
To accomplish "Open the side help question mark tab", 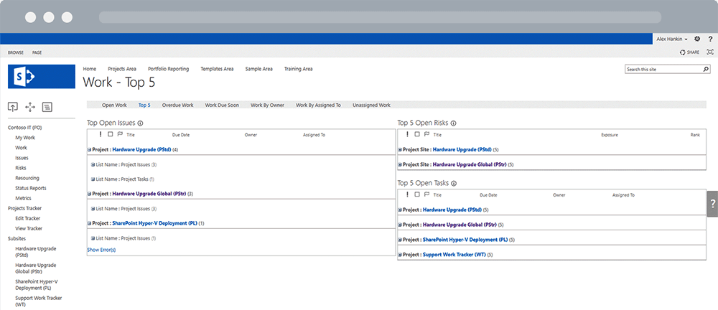I will 712,204.
